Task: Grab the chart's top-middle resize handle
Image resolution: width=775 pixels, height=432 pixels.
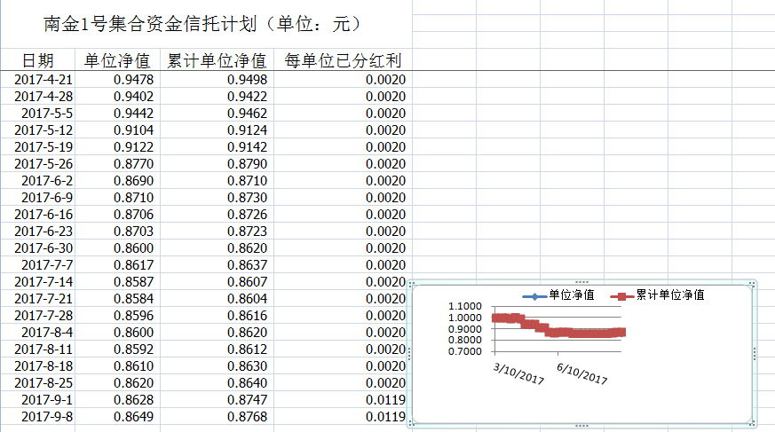Action: coord(581,282)
